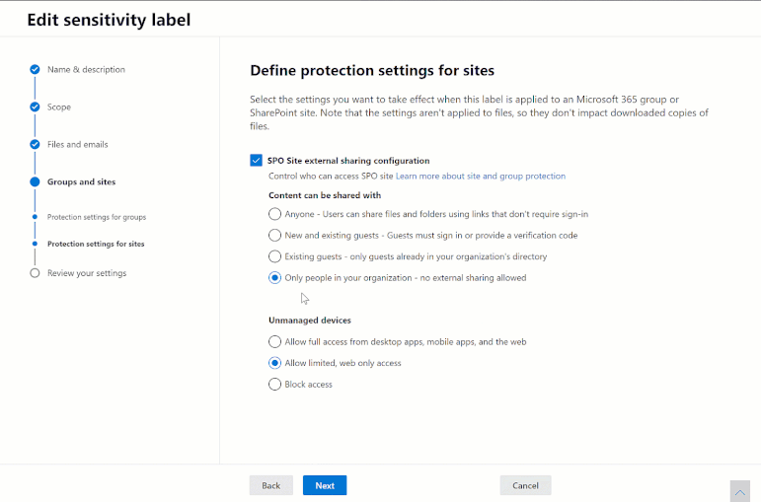Click the Name & description step checkmark icon
The width and height of the screenshot is (761, 502).
35,70
